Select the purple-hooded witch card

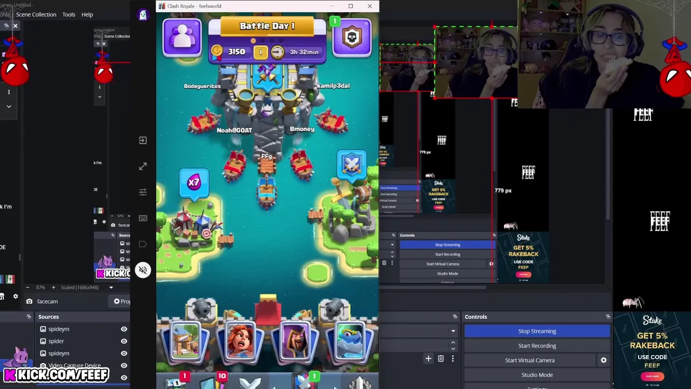coord(296,341)
